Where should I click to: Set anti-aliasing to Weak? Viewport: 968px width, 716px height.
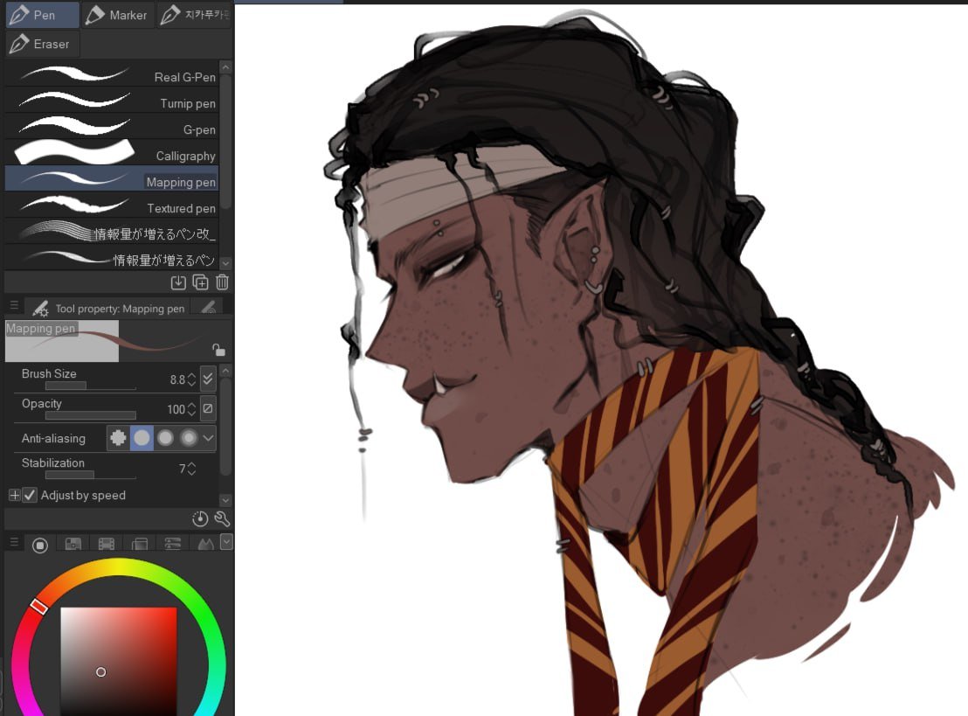142,438
